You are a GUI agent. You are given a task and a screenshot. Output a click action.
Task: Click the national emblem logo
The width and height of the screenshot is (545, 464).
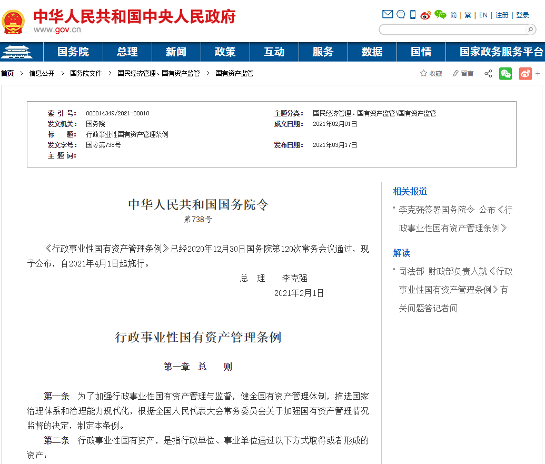point(14,19)
